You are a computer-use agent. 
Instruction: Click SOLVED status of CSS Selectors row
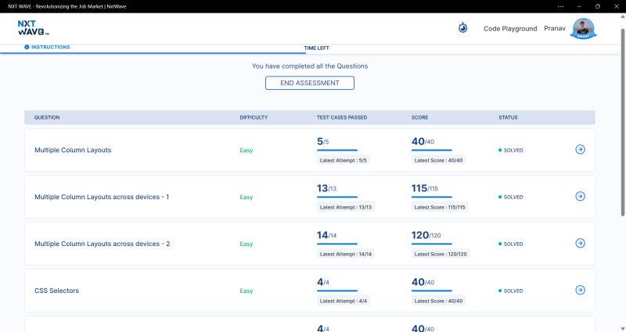511,291
